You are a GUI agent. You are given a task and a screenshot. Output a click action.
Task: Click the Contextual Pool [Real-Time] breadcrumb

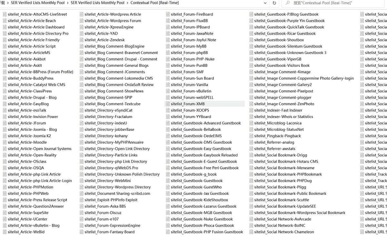click(x=154, y=3)
